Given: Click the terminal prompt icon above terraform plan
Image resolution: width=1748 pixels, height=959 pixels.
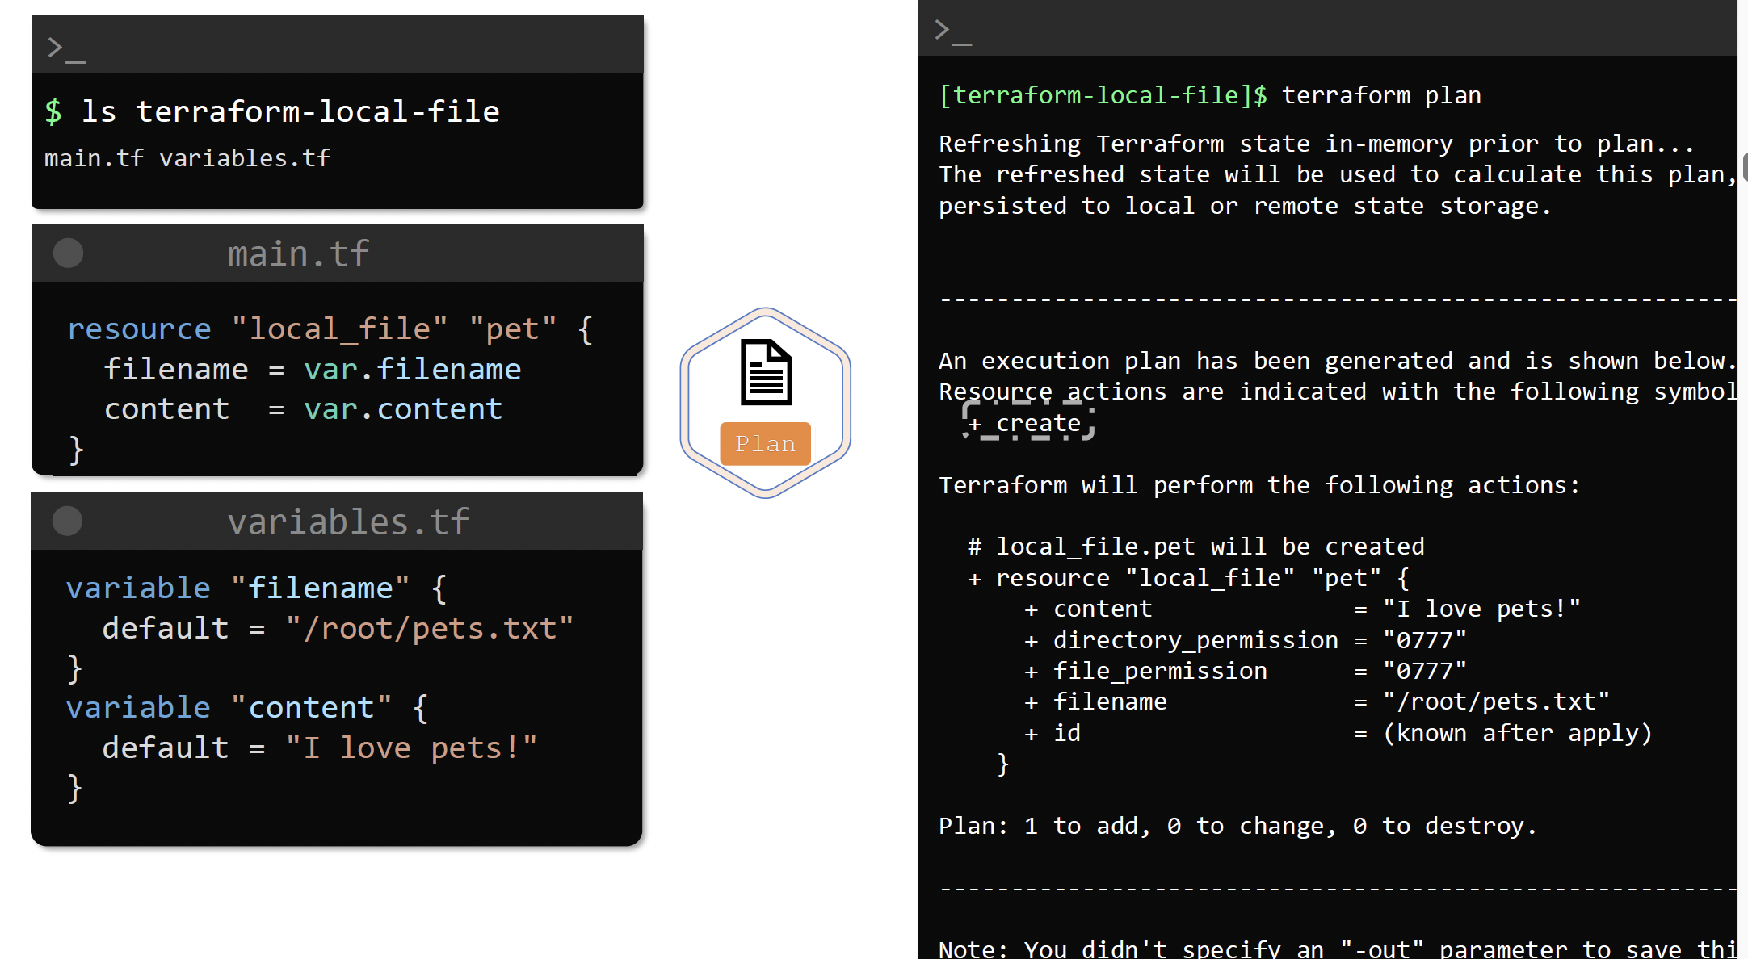Looking at the screenshot, I should click(x=952, y=31).
